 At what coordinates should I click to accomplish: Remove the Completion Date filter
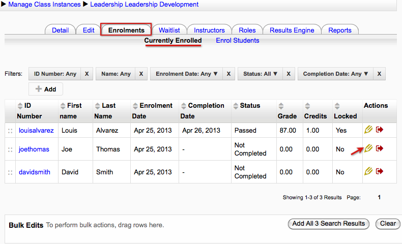pos(379,74)
